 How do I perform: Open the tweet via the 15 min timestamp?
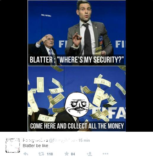[84, 140]
